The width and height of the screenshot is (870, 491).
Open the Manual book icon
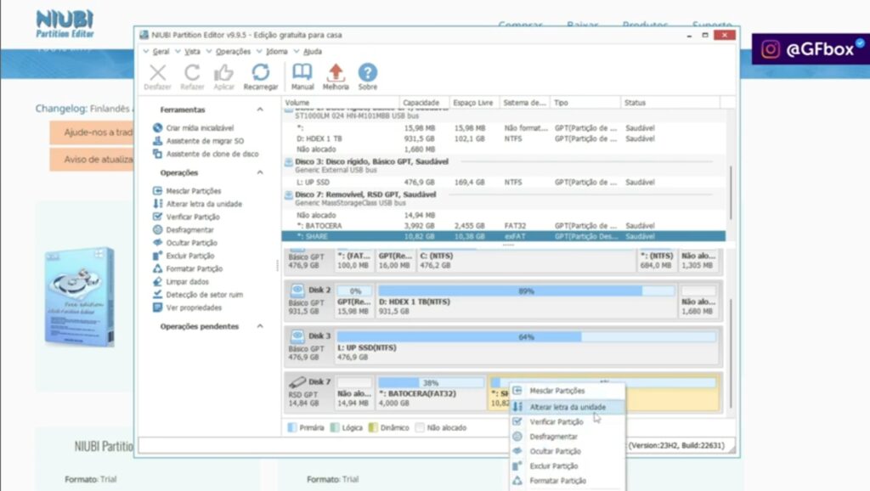point(302,72)
